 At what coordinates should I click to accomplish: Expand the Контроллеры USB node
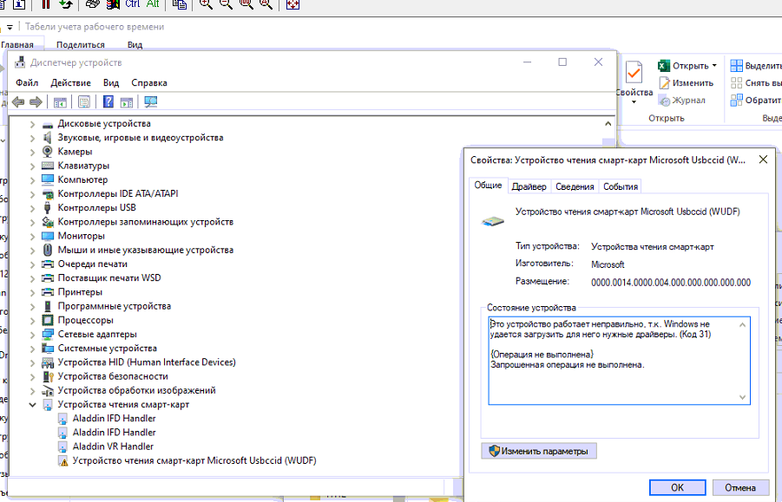pyautogui.click(x=32, y=208)
